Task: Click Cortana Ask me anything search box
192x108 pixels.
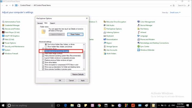Action: [x=30, y=105]
